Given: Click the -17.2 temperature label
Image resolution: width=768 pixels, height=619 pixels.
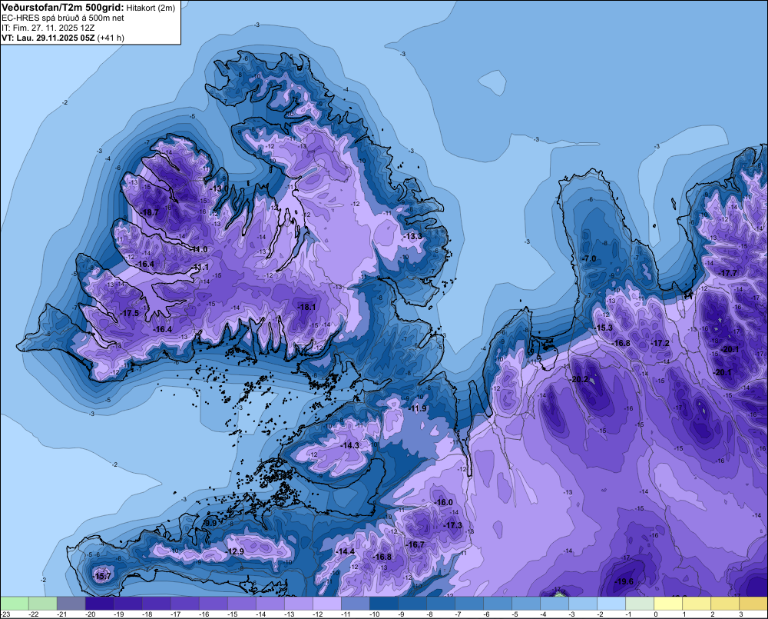Looking at the screenshot, I should tap(660, 343).
